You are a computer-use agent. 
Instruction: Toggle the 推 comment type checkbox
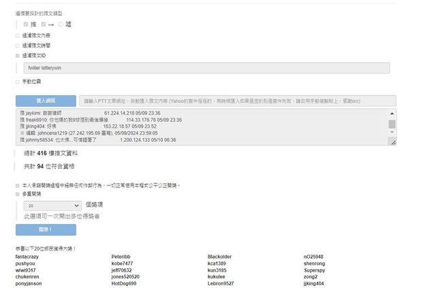pos(26,24)
